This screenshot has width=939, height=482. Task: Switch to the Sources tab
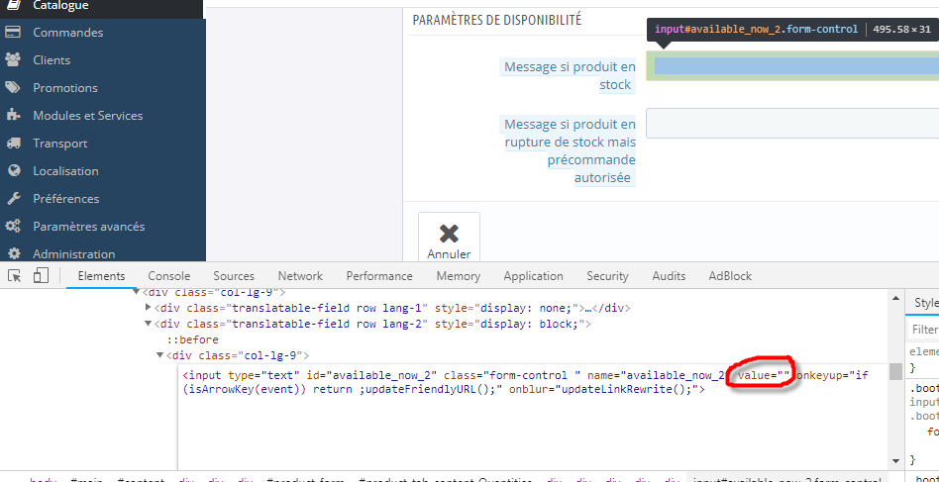[x=234, y=276]
